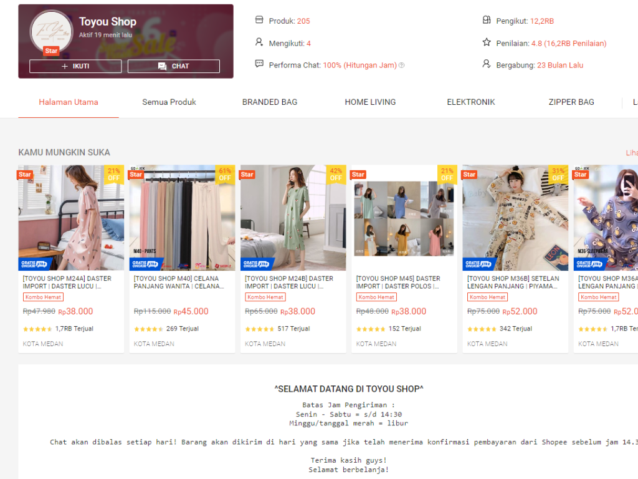
Task: Click the Produk count 205
Action: (303, 21)
